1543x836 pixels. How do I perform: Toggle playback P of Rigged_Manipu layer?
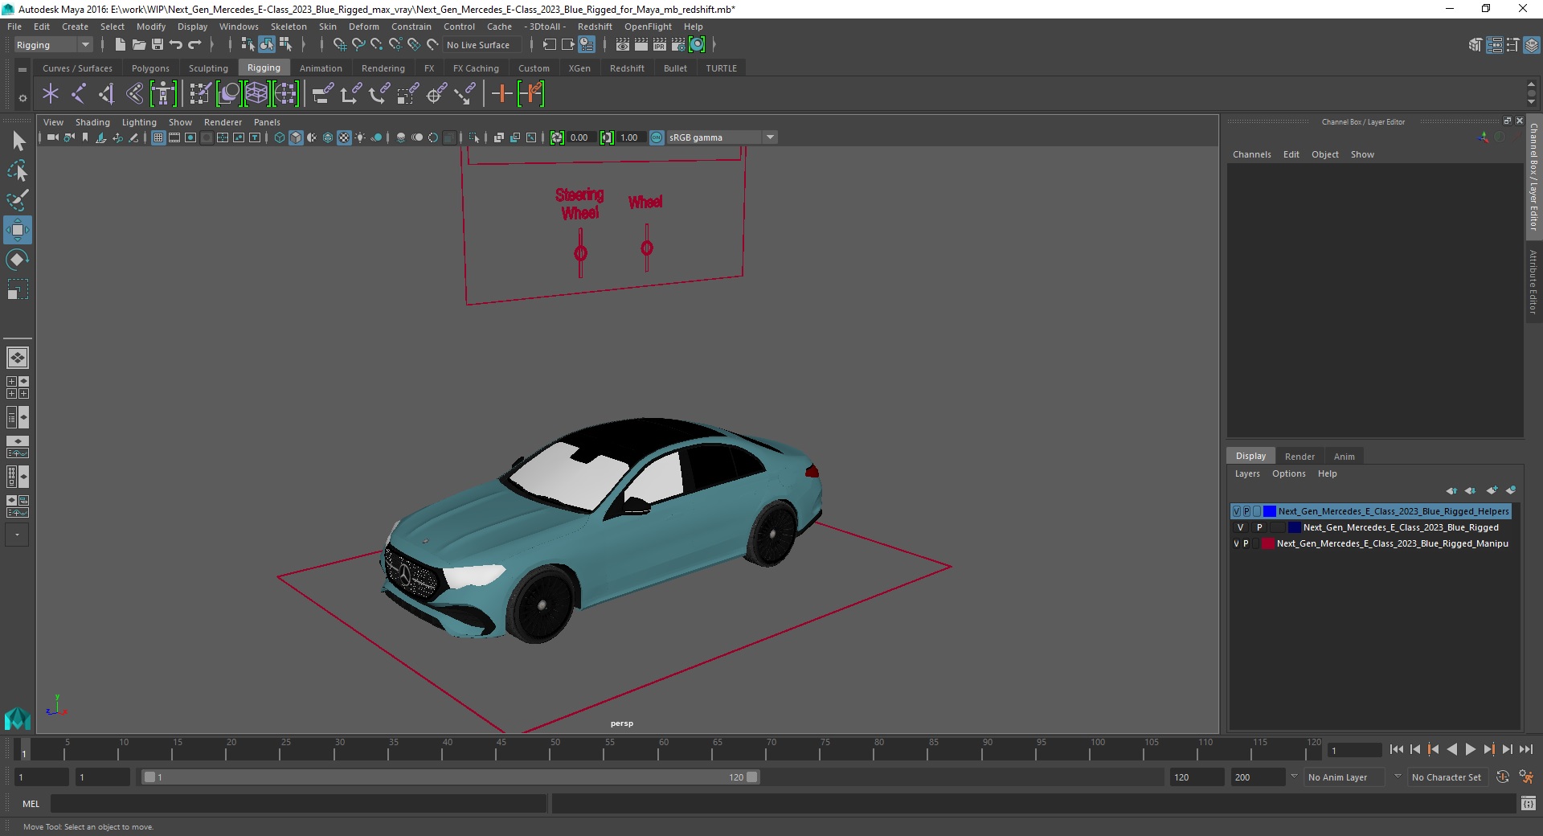click(x=1246, y=543)
